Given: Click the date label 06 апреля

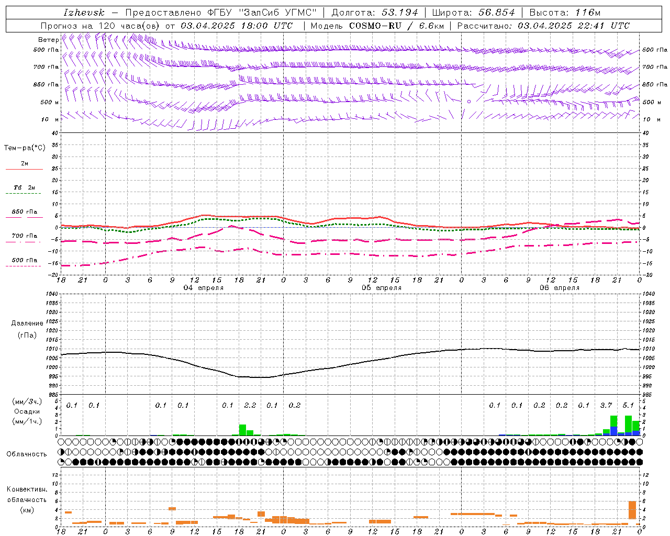Looking at the screenshot, I should pyautogui.click(x=560, y=288).
